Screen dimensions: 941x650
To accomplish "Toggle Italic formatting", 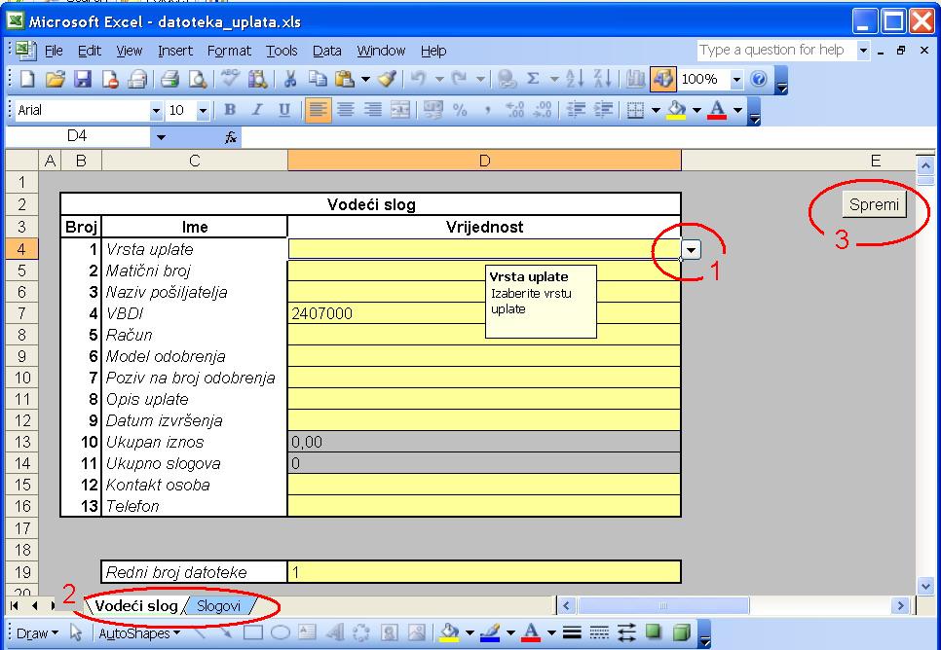I will (x=257, y=111).
